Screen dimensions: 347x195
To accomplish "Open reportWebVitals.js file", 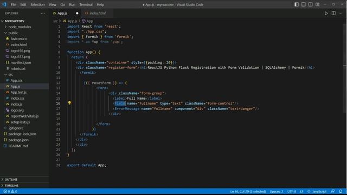I will coord(24,116).
